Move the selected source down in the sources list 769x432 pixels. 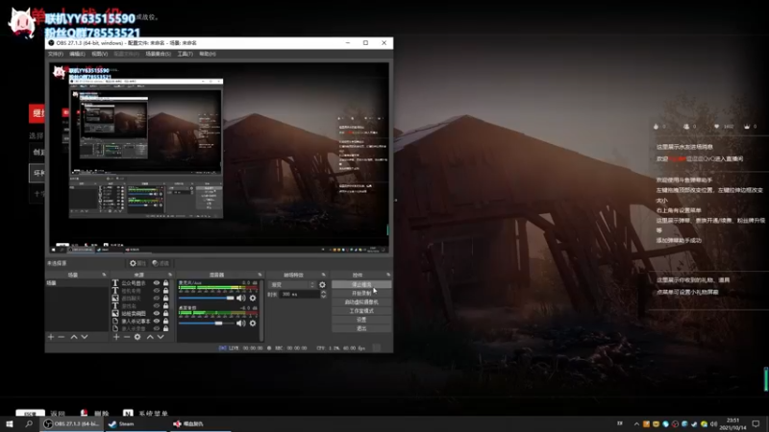click(x=161, y=337)
